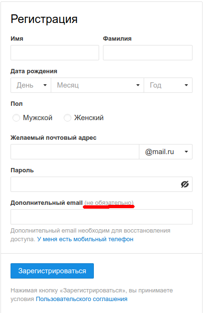Screen dimensions: 204x313
Task: Open the Пользовательского соглашения link
Action: pyautogui.click(x=81, y=299)
